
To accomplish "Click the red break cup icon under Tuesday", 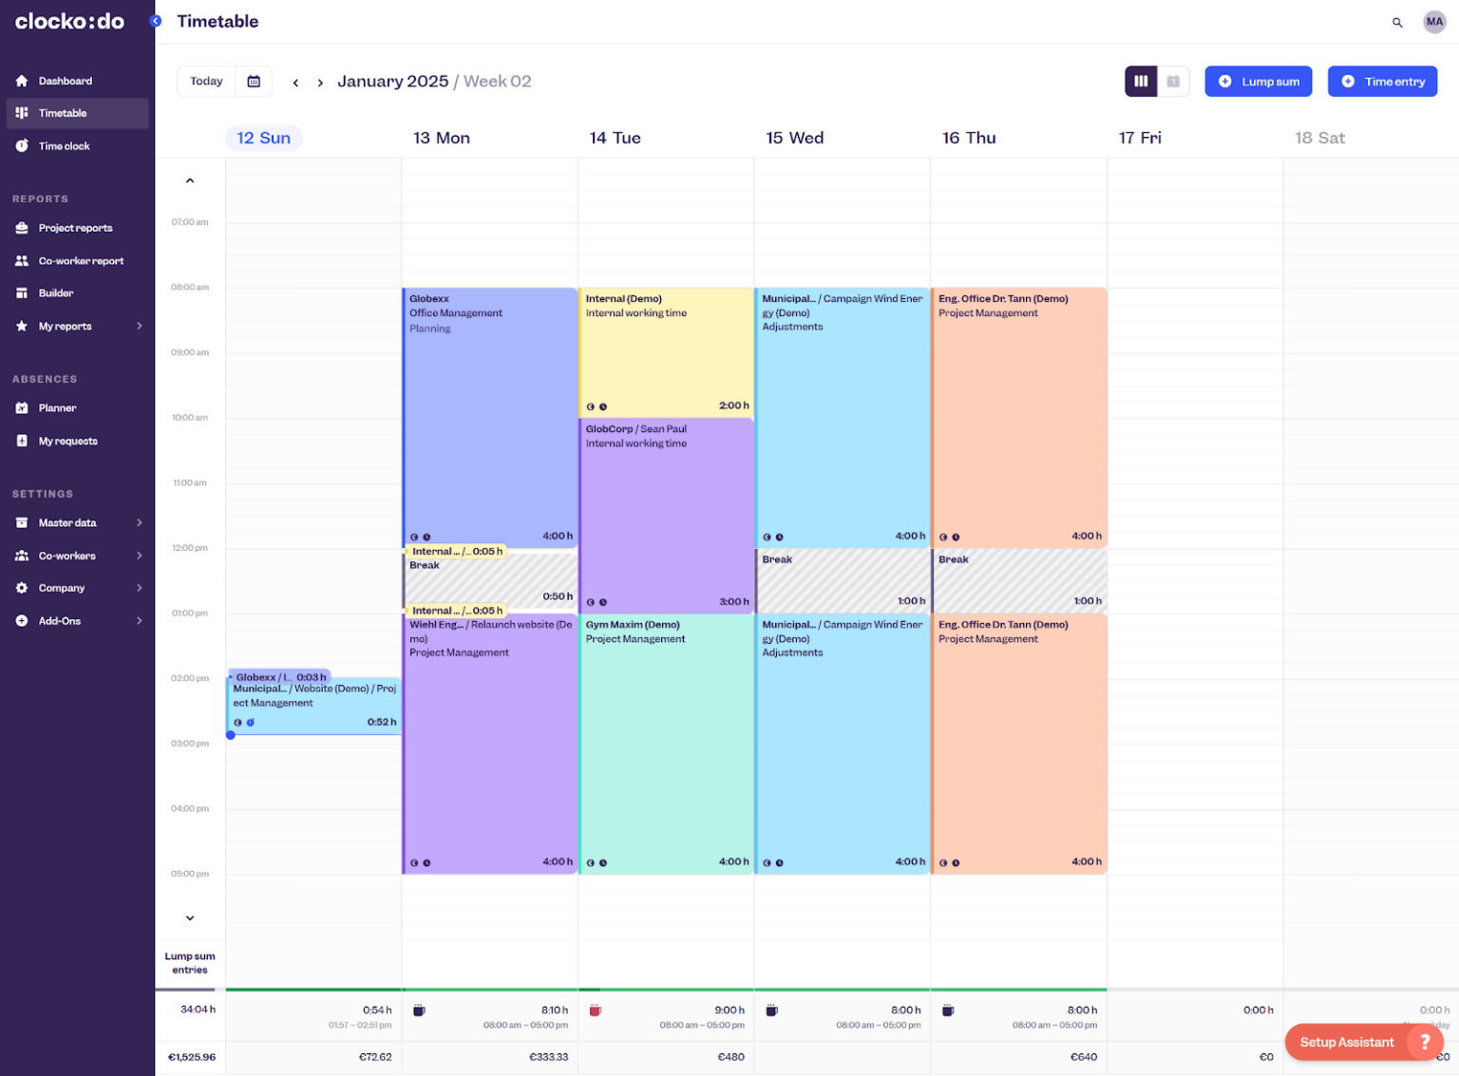I will 594,1010.
